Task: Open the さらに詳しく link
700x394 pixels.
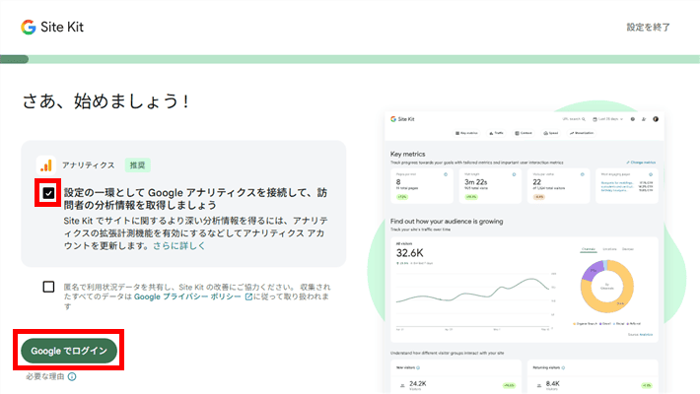Action: [179, 246]
